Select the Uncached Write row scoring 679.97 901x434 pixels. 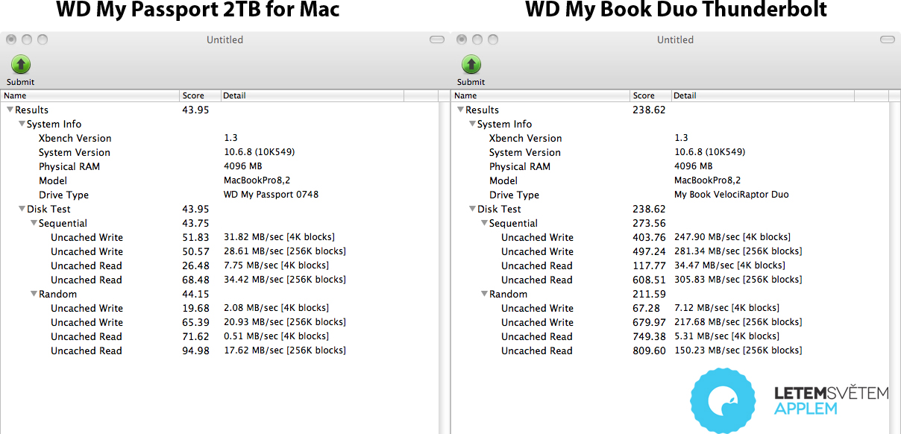tap(671, 322)
